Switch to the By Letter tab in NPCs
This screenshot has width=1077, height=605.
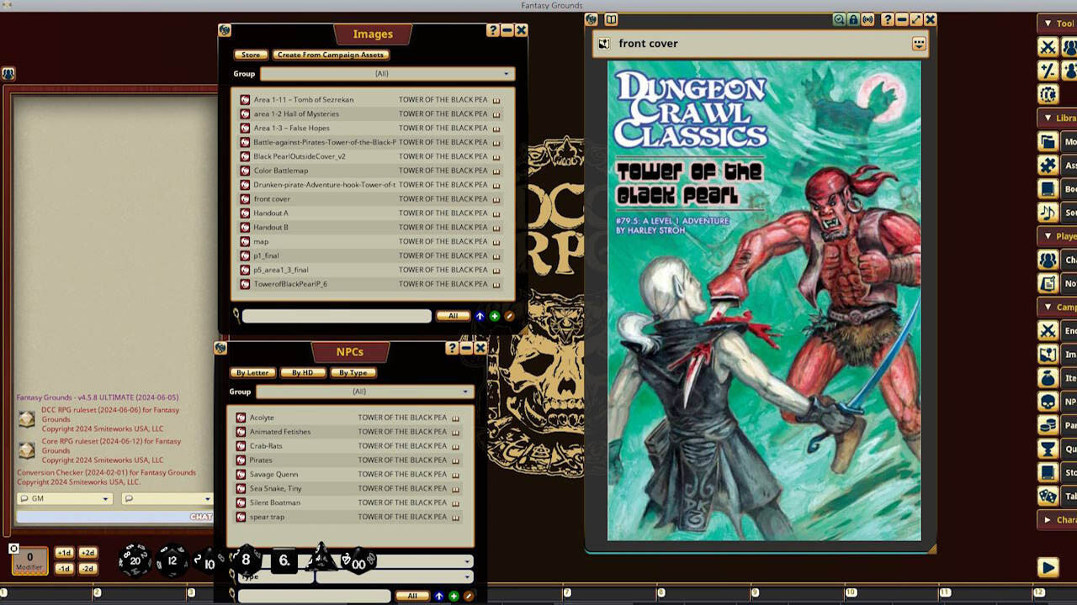pyautogui.click(x=252, y=372)
